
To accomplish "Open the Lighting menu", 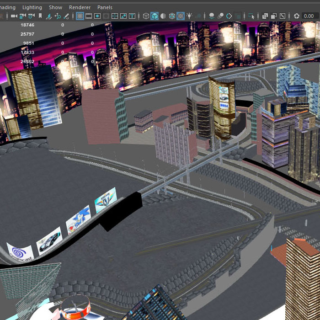I will pos(32,7).
